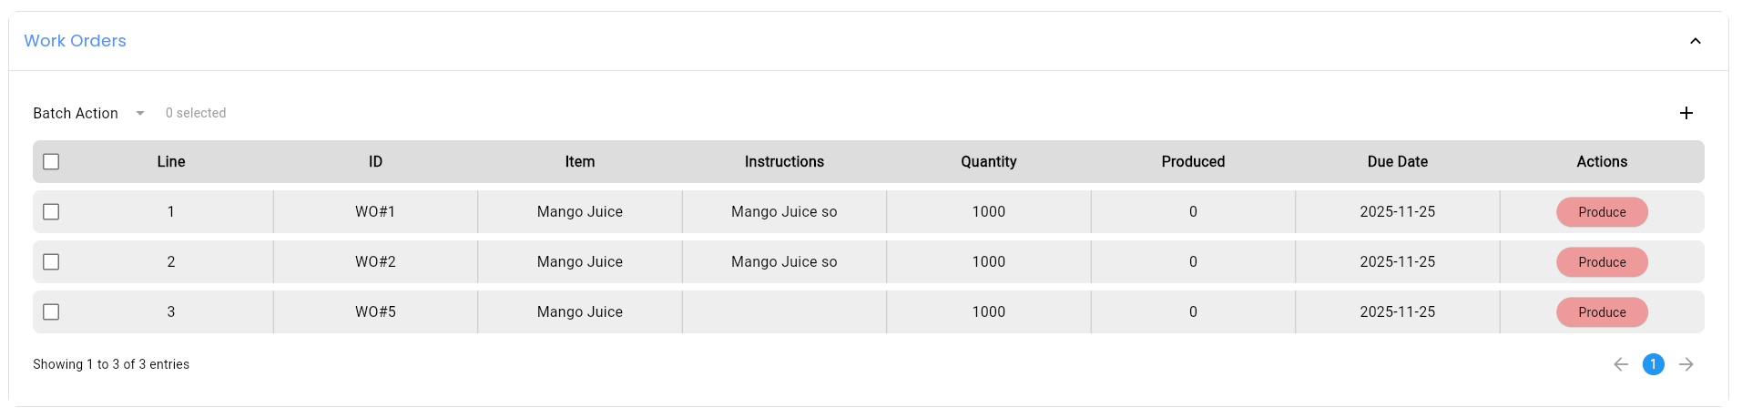
Task: Click the plus icon to add work order
Action: coord(1686,113)
